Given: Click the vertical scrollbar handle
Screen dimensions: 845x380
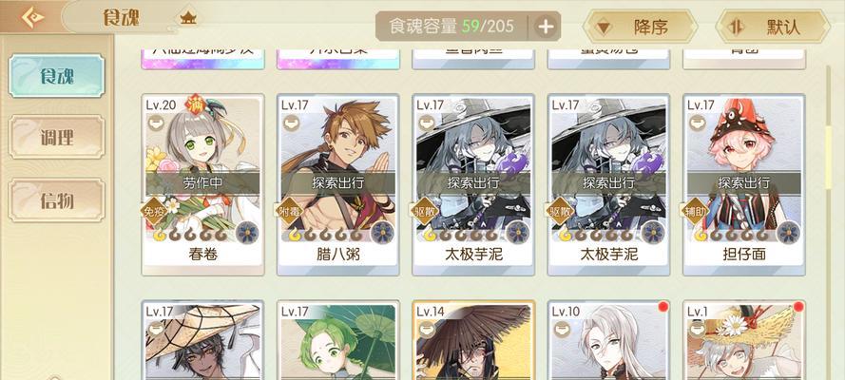Looking at the screenshot, I should point(829,157).
